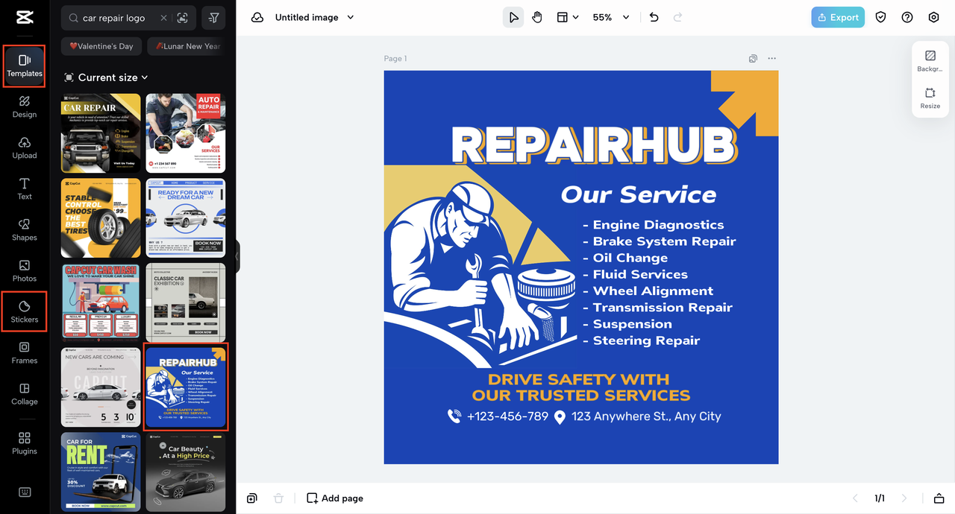Click the Untitled image title
The image size is (955, 514).
[x=307, y=17]
